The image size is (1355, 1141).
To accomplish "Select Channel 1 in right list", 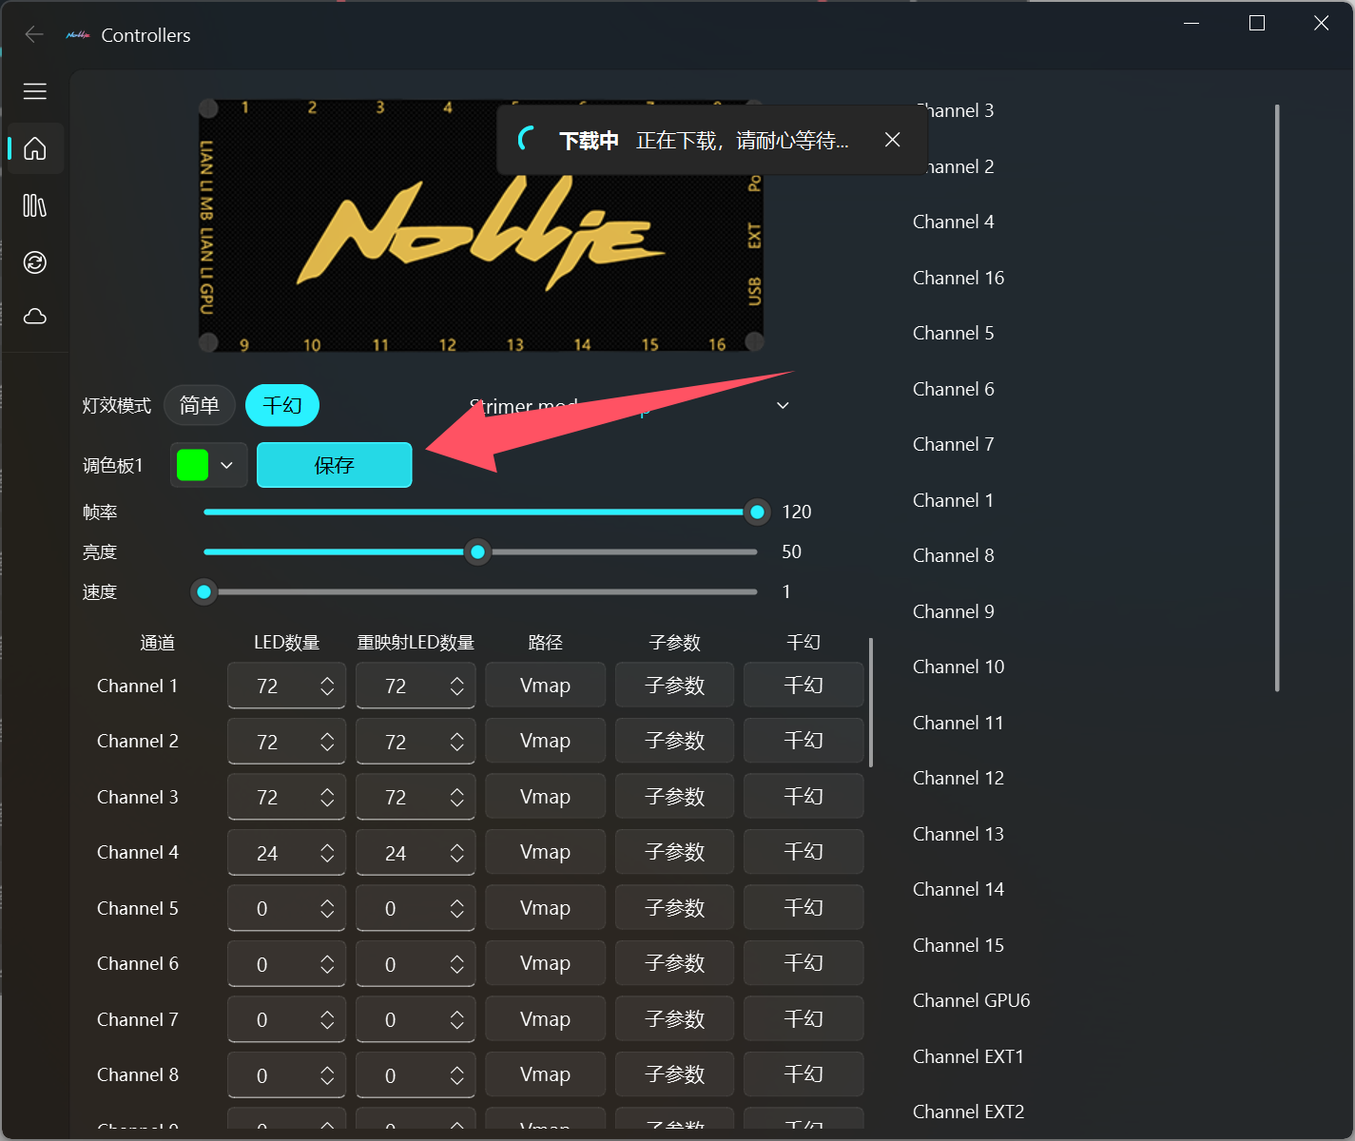I will tap(954, 500).
